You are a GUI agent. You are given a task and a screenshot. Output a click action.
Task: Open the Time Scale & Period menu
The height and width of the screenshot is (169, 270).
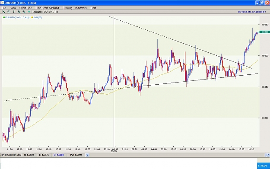pos(47,8)
